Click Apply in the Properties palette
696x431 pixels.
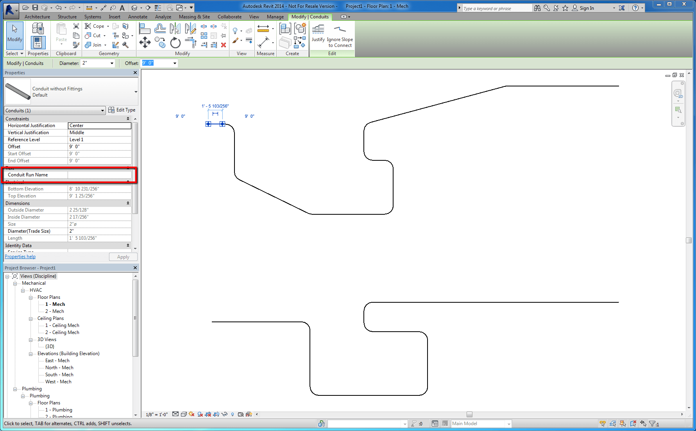click(123, 257)
